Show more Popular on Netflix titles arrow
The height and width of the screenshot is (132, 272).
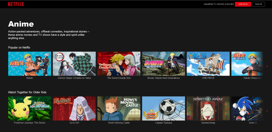(x=267, y=66)
